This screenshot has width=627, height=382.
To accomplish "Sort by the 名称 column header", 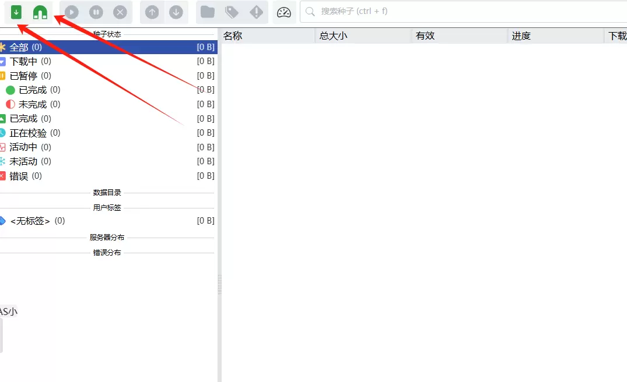I will click(233, 36).
